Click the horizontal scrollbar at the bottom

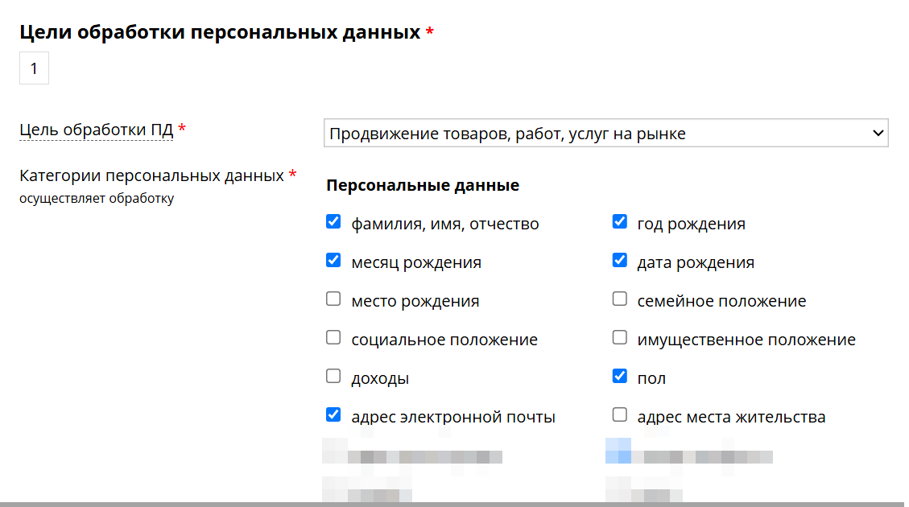(x=454, y=503)
